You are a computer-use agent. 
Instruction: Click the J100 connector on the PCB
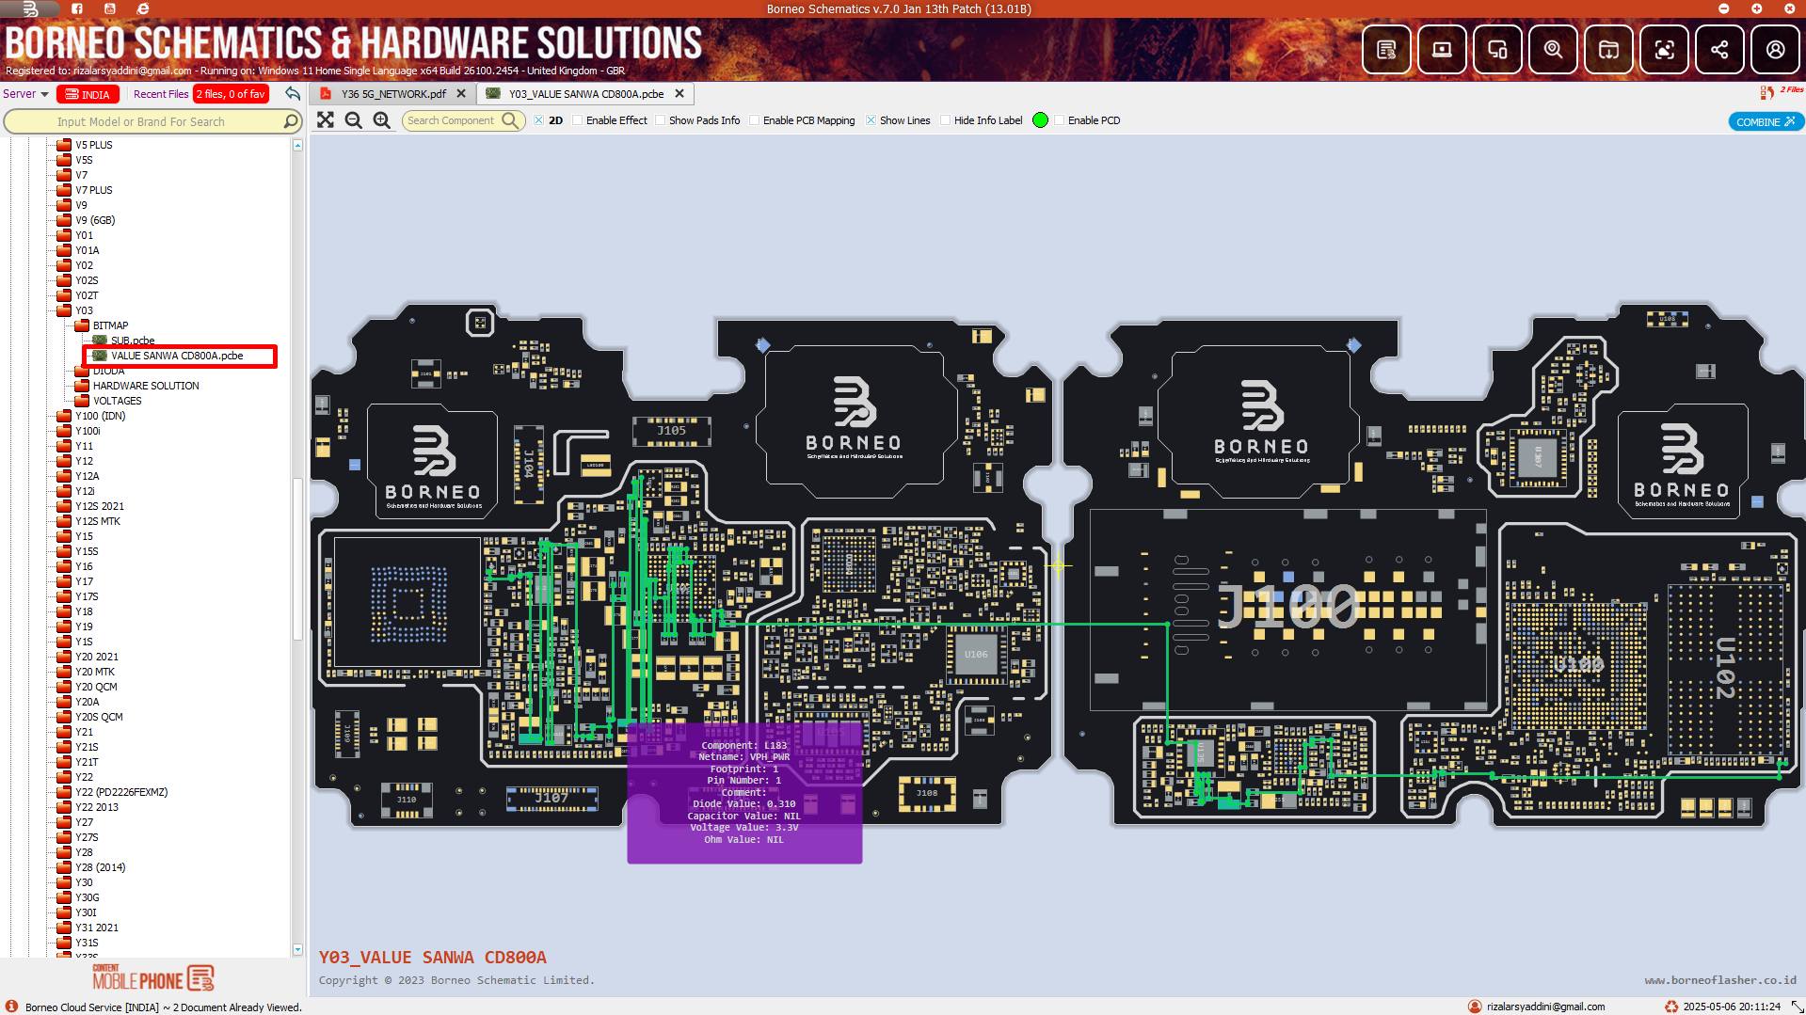(x=1288, y=609)
